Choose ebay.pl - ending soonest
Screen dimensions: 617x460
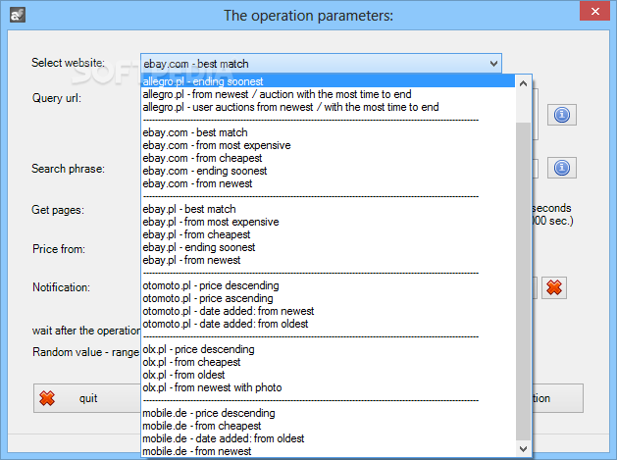click(328, 247)
